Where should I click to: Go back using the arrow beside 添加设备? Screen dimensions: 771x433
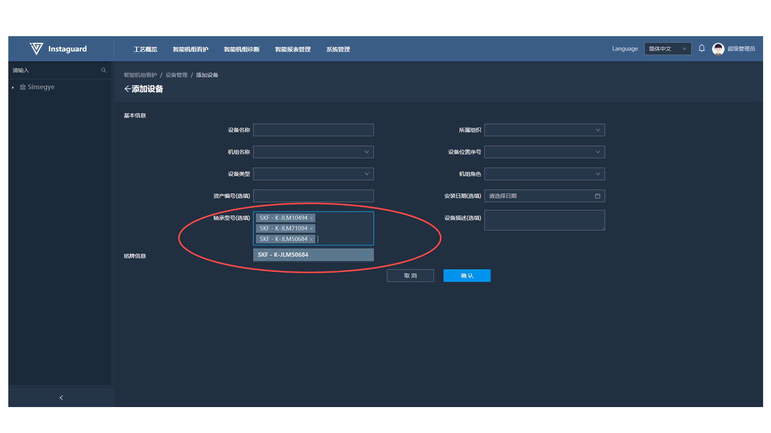click(x=127, y=89)
